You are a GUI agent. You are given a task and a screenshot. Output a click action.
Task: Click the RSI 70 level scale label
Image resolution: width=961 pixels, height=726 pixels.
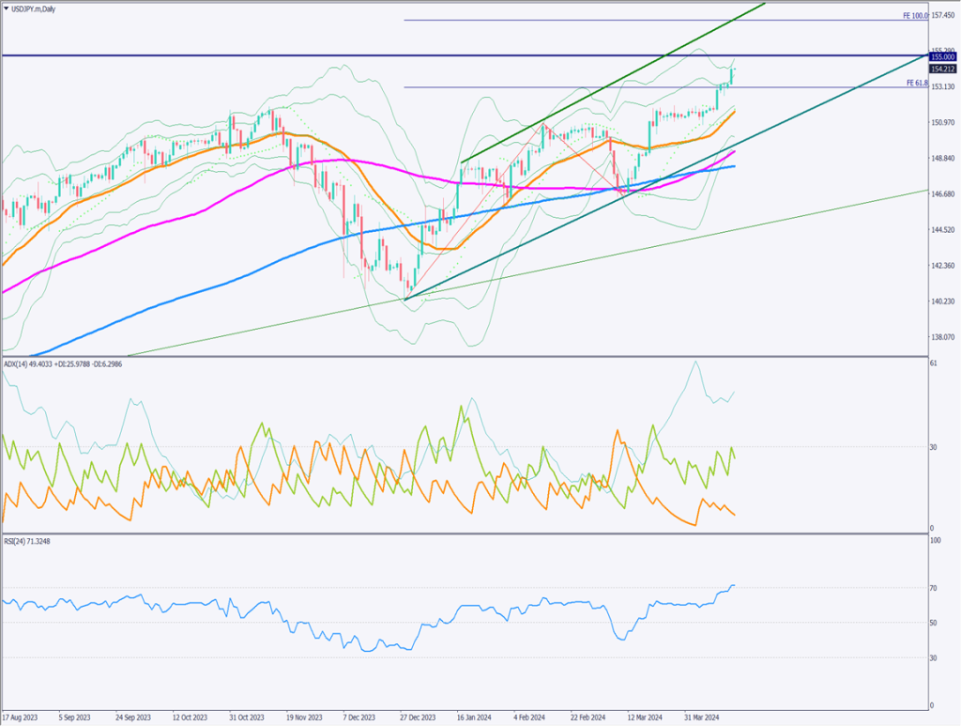935,588
